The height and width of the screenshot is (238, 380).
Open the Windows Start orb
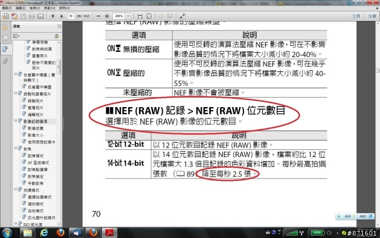(7, 233)
